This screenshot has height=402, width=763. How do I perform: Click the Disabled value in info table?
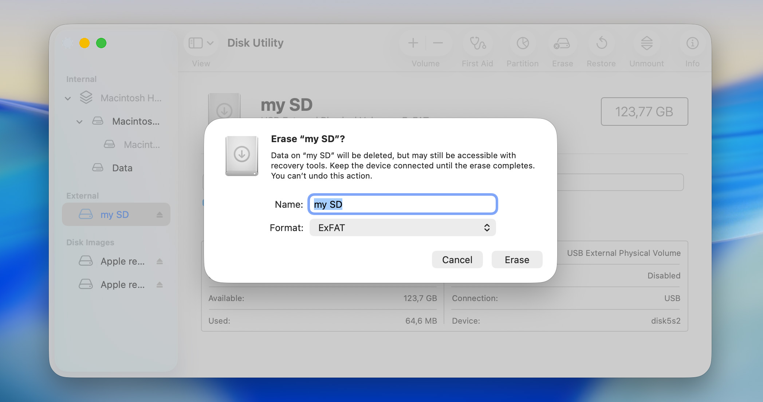pyautogui.click(x=664, y=276)
